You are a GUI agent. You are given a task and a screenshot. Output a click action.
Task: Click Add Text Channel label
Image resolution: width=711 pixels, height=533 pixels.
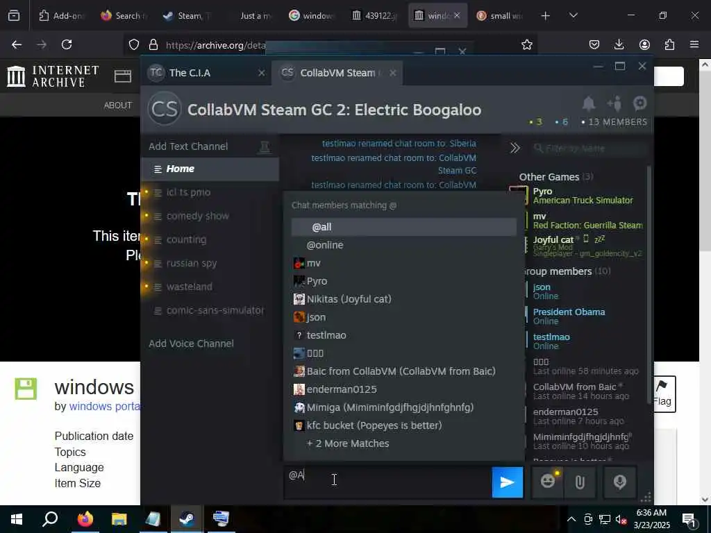pos(188,146)
